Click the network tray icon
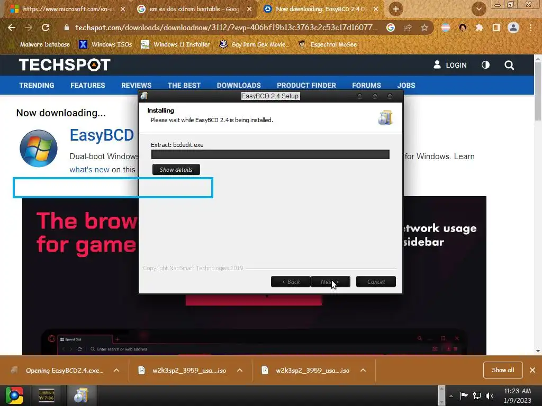The image size is (542, 406). pos(477,395)
